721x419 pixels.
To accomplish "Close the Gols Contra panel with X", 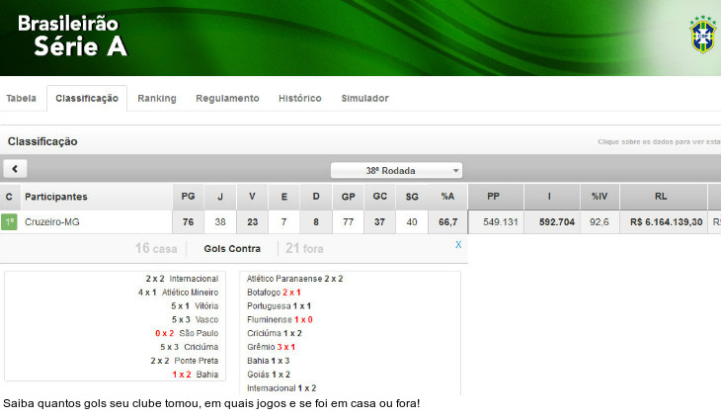I will (x=458, y=245).
